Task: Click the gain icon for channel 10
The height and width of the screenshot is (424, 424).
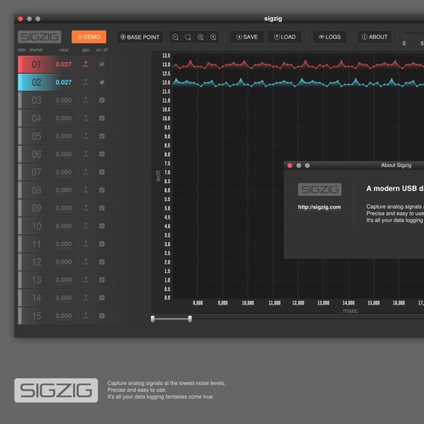Action: [86, 226]
